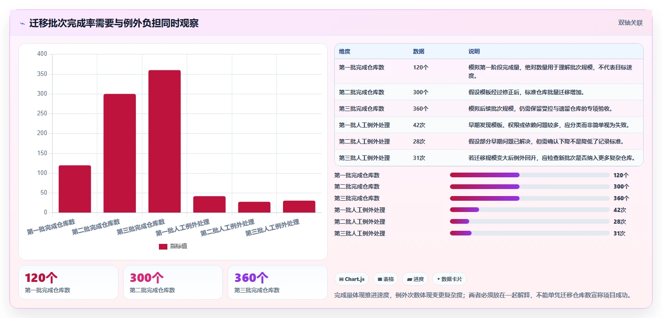Click the 120个 progress bar

(529, 175)
